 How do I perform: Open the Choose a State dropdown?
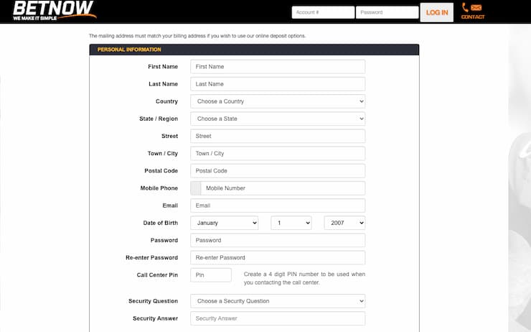278,119
